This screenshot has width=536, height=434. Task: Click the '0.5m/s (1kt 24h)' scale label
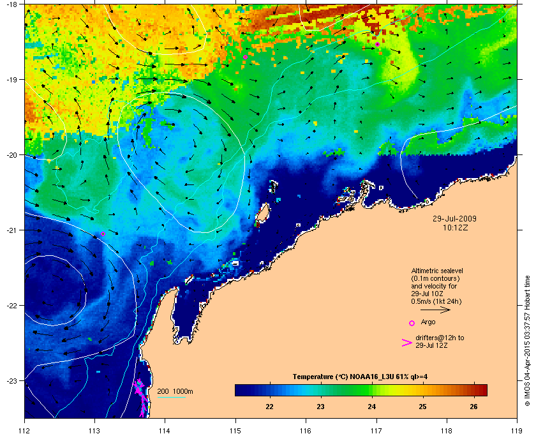pyautogui.click(x=436, y=301)
